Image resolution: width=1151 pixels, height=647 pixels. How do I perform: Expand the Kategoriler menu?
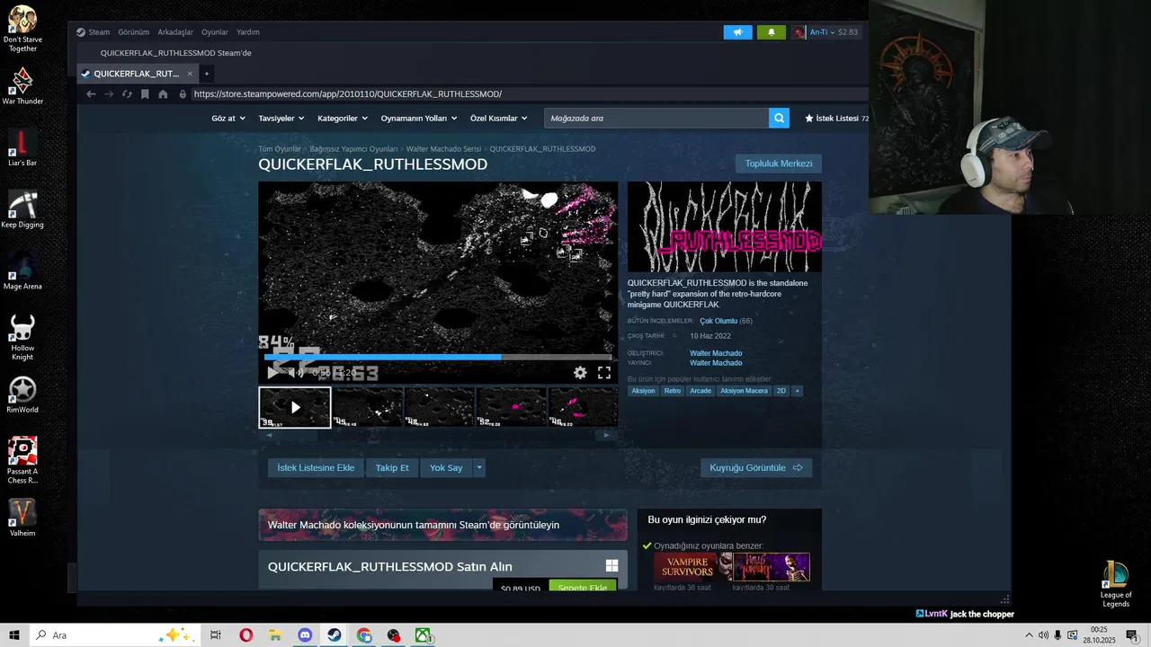[x=343, y=118]
